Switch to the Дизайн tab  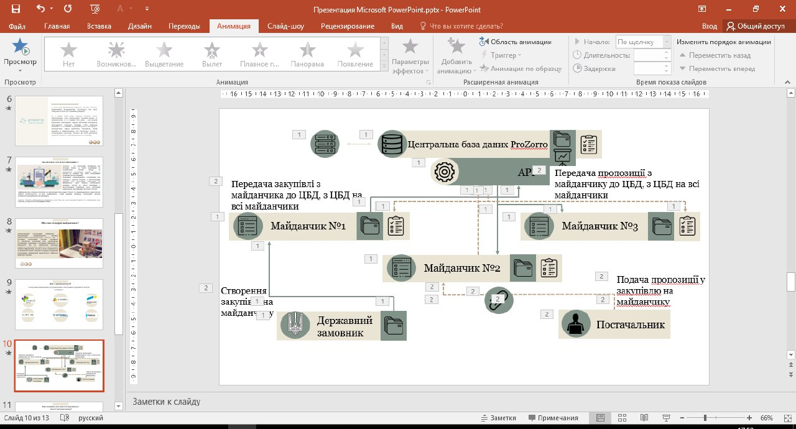140,26
